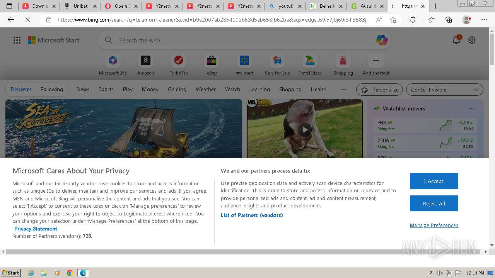Viewport: 495px width, 278px height.
Task: Open the Privacy Statement link
Action: 36,229
